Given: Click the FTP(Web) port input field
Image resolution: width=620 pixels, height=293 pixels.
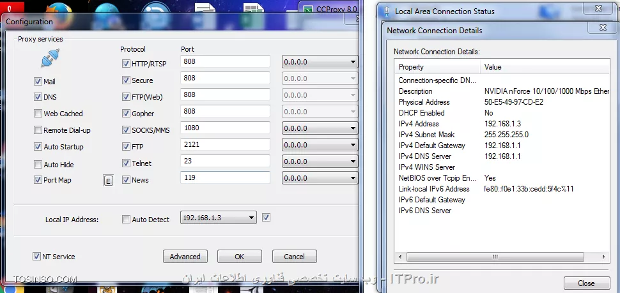Looking at the screenshot, I should click(x=225, y=94).
